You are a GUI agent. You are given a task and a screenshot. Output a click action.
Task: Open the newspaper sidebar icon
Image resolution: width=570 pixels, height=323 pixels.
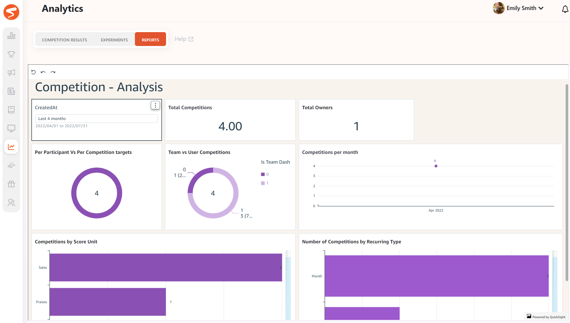pyautogui.click(x=11, y=91)
